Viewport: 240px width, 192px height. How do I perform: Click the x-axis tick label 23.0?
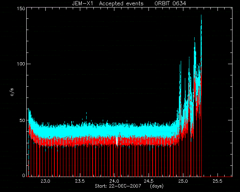coord(45,181)
